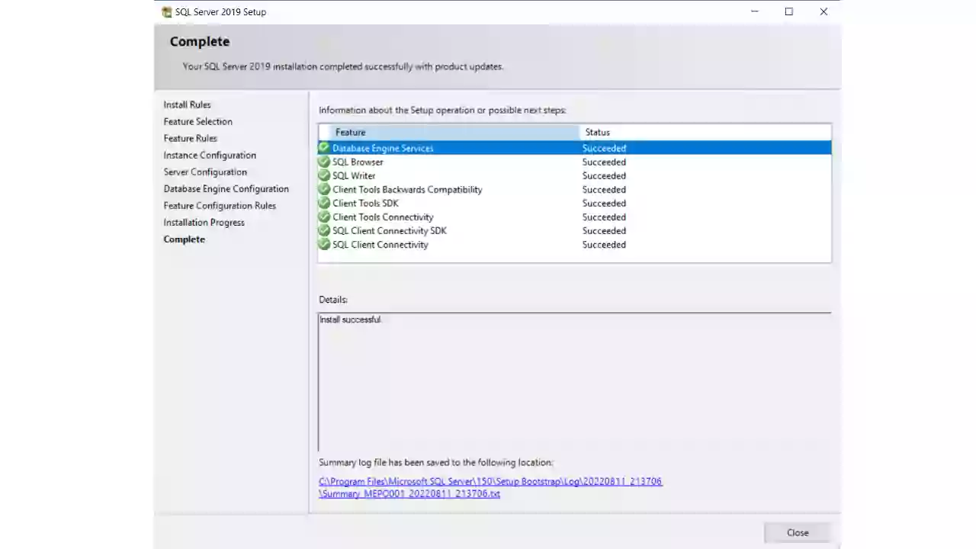Image resolution: width=976 pixels, height=549 pixels.
Task: Open the summary log file link
Action: tap(490, 487)
